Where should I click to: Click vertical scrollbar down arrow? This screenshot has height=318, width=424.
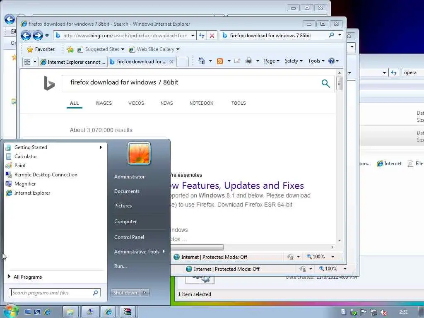click(340, 241)
